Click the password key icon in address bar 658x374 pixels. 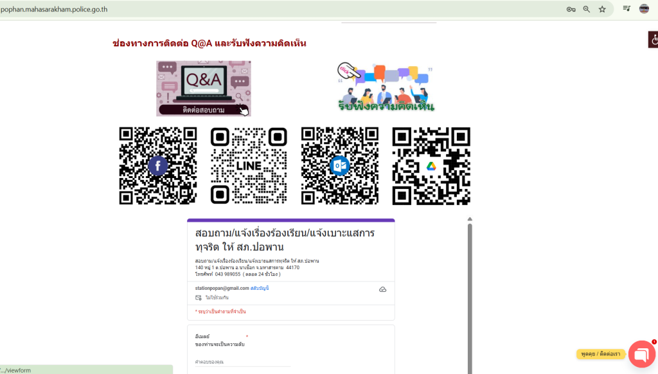pyautogui.click(x=571, y=9)
